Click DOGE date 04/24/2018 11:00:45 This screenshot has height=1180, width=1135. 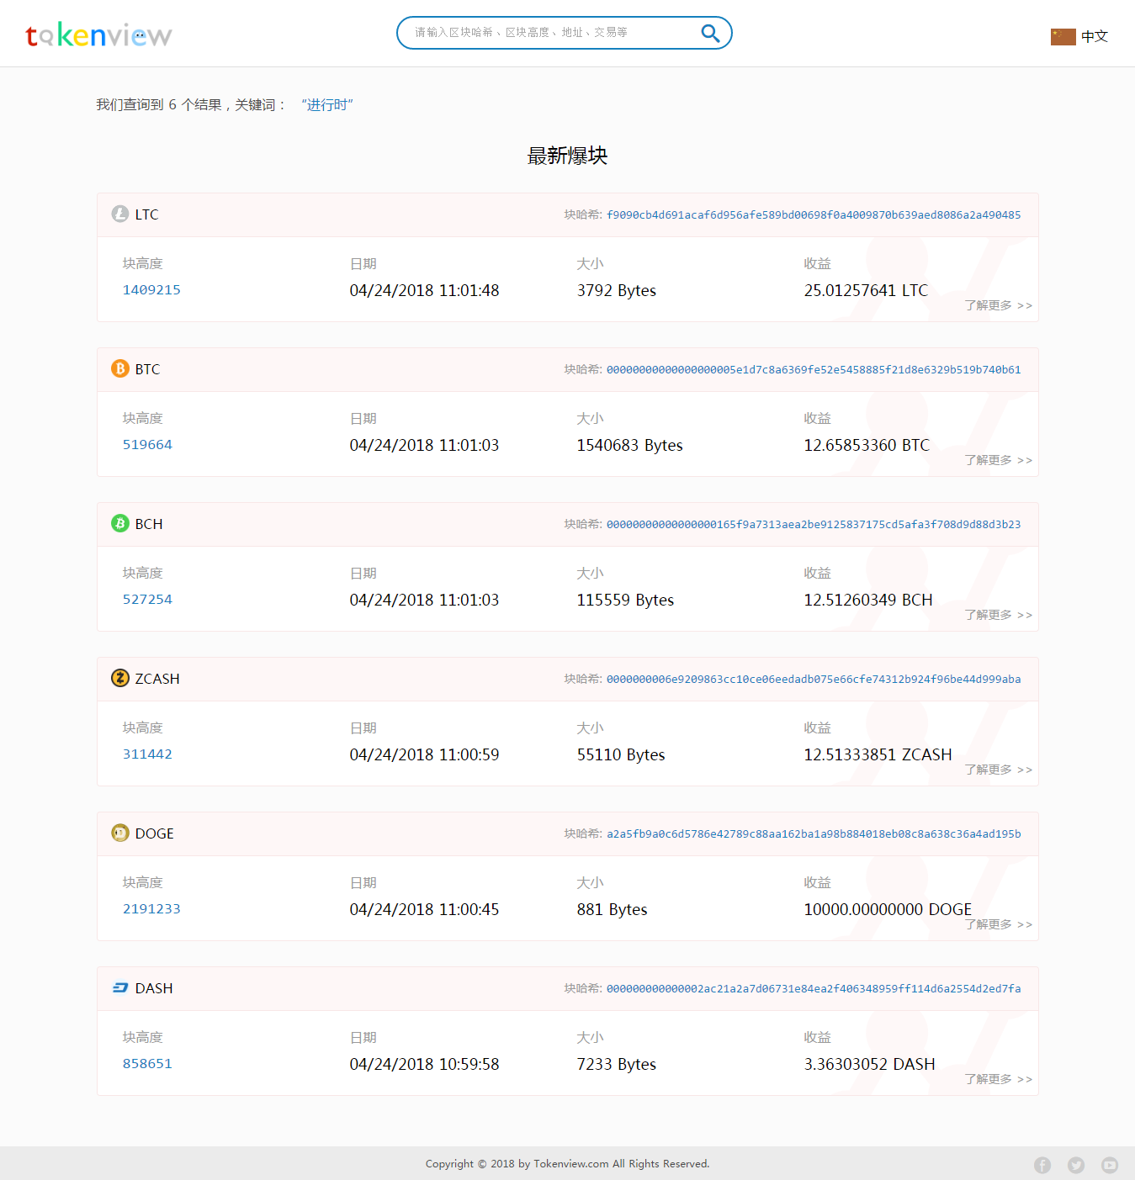coord(424,909)
